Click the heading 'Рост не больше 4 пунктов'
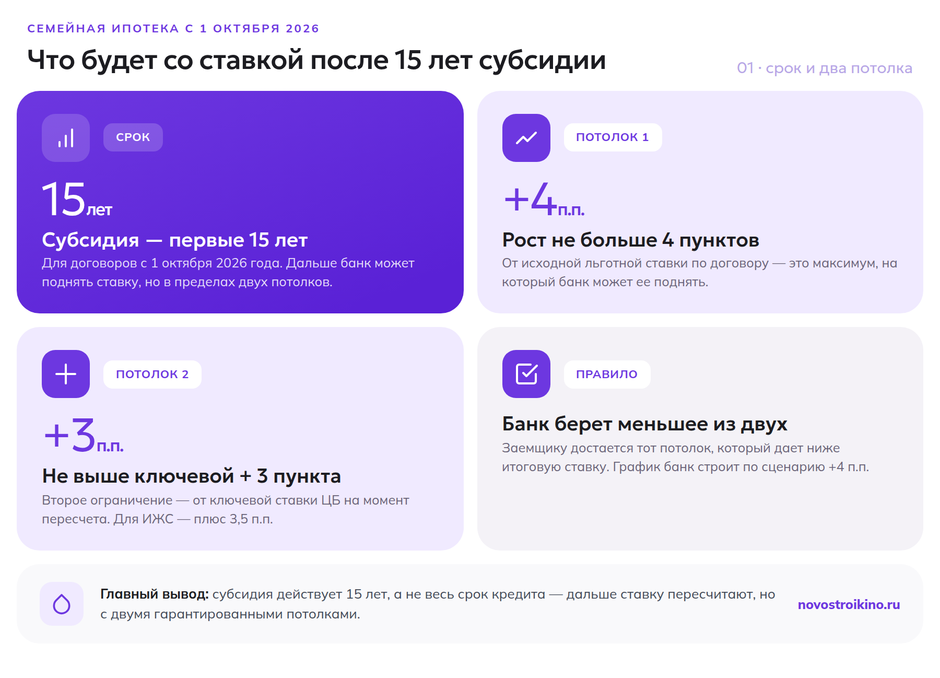The width and height of the screenshot is (940, 678). point(630,240)
